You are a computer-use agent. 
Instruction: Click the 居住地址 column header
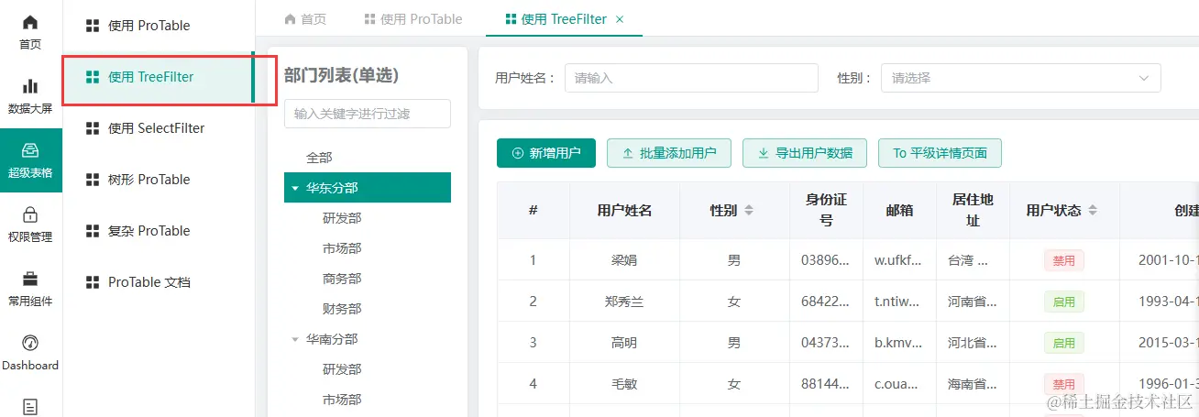pyautogui.click(x=973, y=211)
